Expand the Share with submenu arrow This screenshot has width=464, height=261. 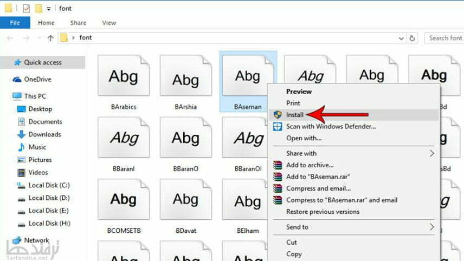[431, 153]
